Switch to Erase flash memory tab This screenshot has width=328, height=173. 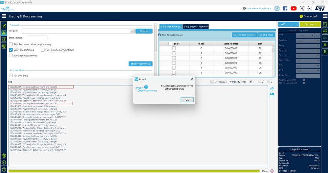(x=171, y=27)
